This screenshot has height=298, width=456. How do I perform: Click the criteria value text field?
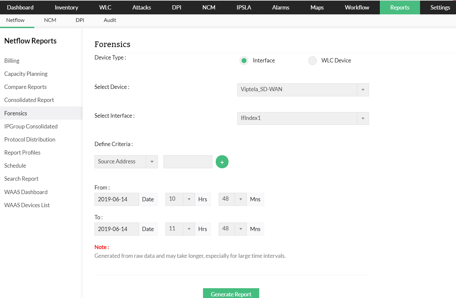[188, 162]
